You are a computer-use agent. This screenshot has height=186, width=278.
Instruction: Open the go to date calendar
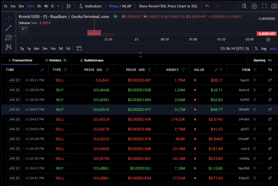point(79,48)
